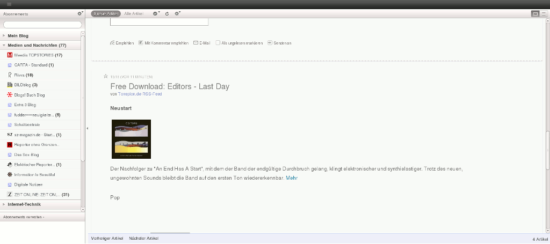Viewport: 550px width, 244px height.
Task: Switch to list article view
Action: [x=544, y=14]
